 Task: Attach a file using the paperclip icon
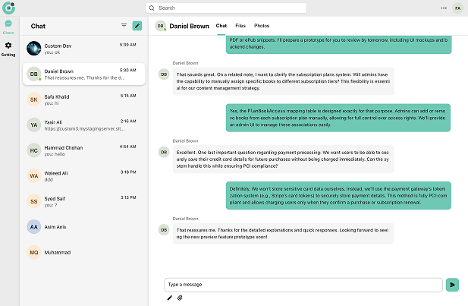coord(180,298)
